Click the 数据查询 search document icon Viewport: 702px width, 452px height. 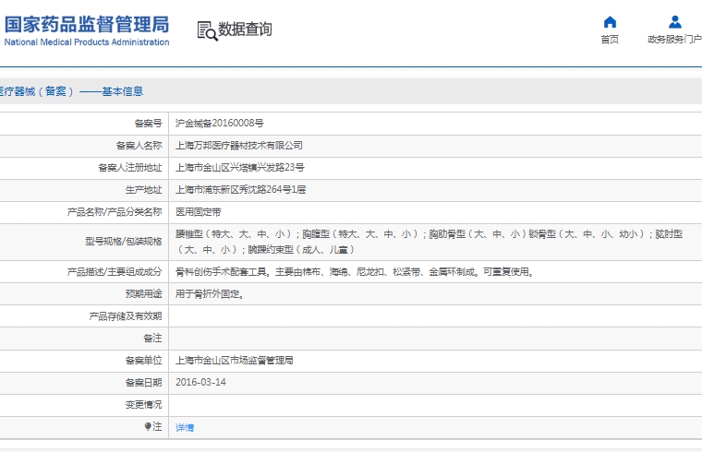point(207,30)
